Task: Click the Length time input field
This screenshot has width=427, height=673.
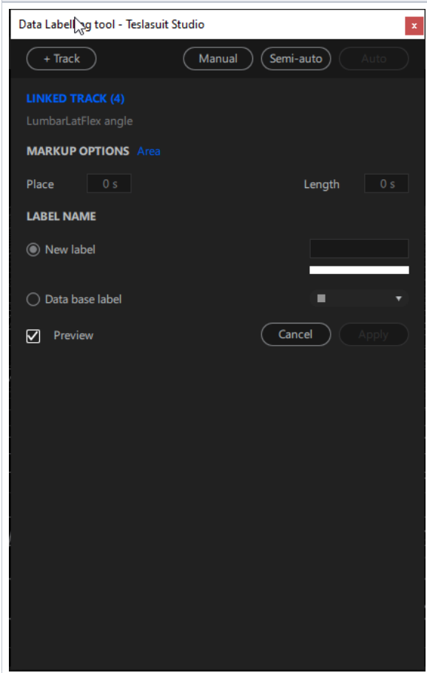Action: (386, 184)
